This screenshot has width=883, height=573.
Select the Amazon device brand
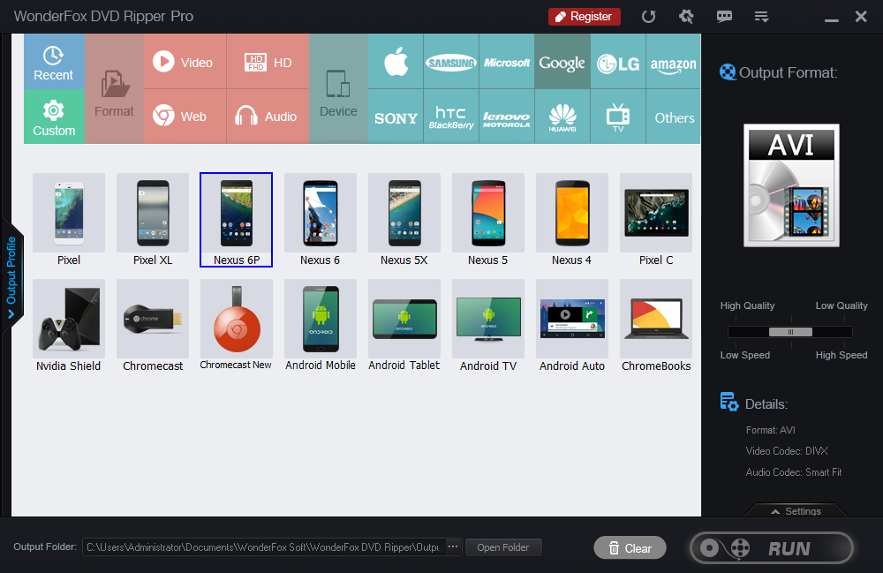coord(674,61)
